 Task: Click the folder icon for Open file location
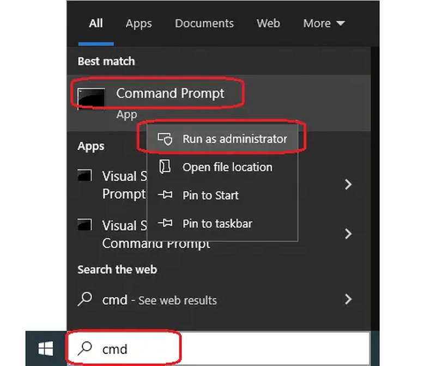coord(165,167)
